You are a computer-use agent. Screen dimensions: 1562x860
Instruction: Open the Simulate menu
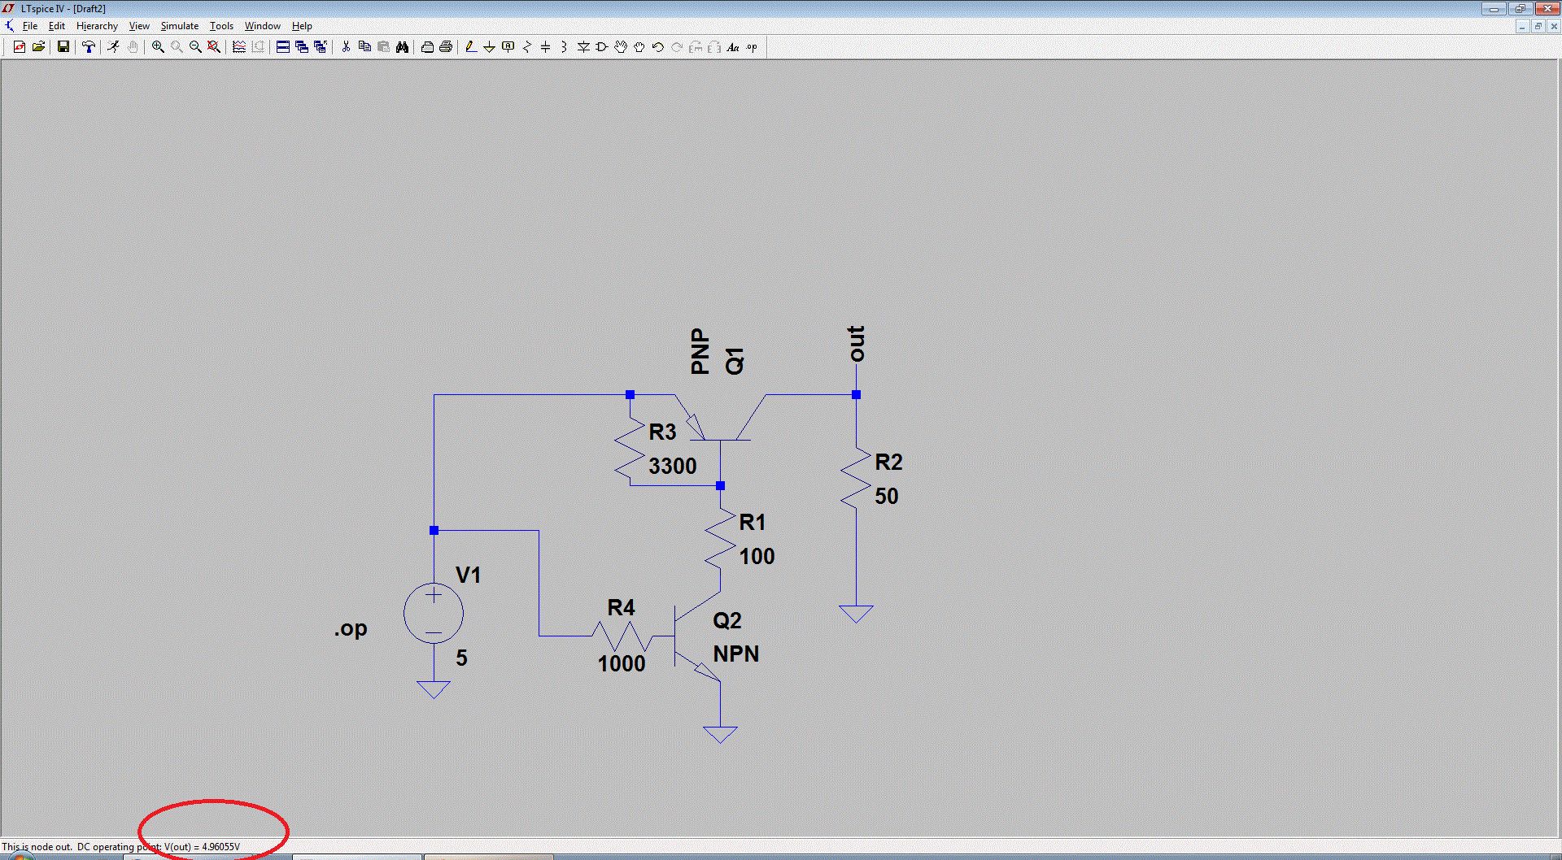coord(179,26)
